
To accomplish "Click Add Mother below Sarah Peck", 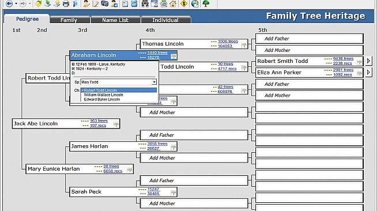I will tap(194, 204).
